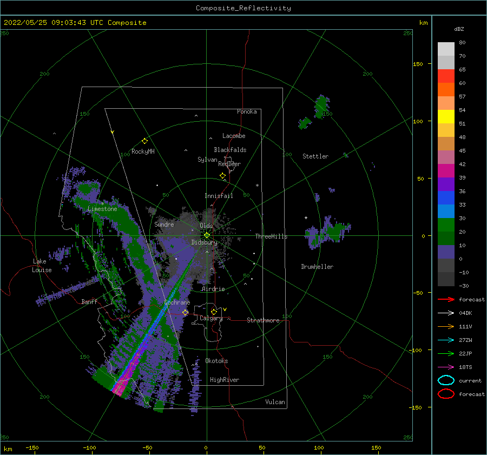Pick the magenta 39-42 dBZ color swatch

pos(446,171)
